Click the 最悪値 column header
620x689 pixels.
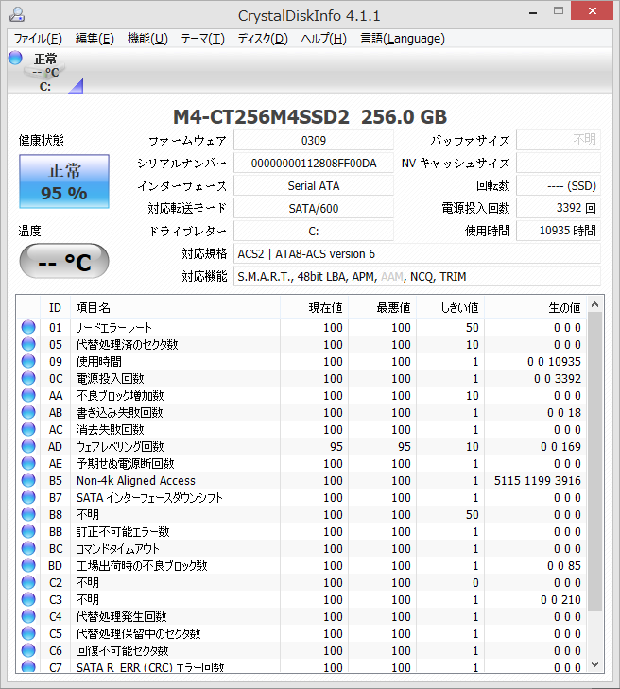pos(382,307)
